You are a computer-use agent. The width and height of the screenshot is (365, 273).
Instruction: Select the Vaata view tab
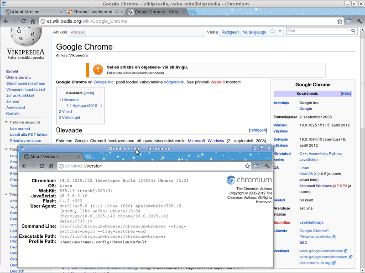click(x=212, y=32)
